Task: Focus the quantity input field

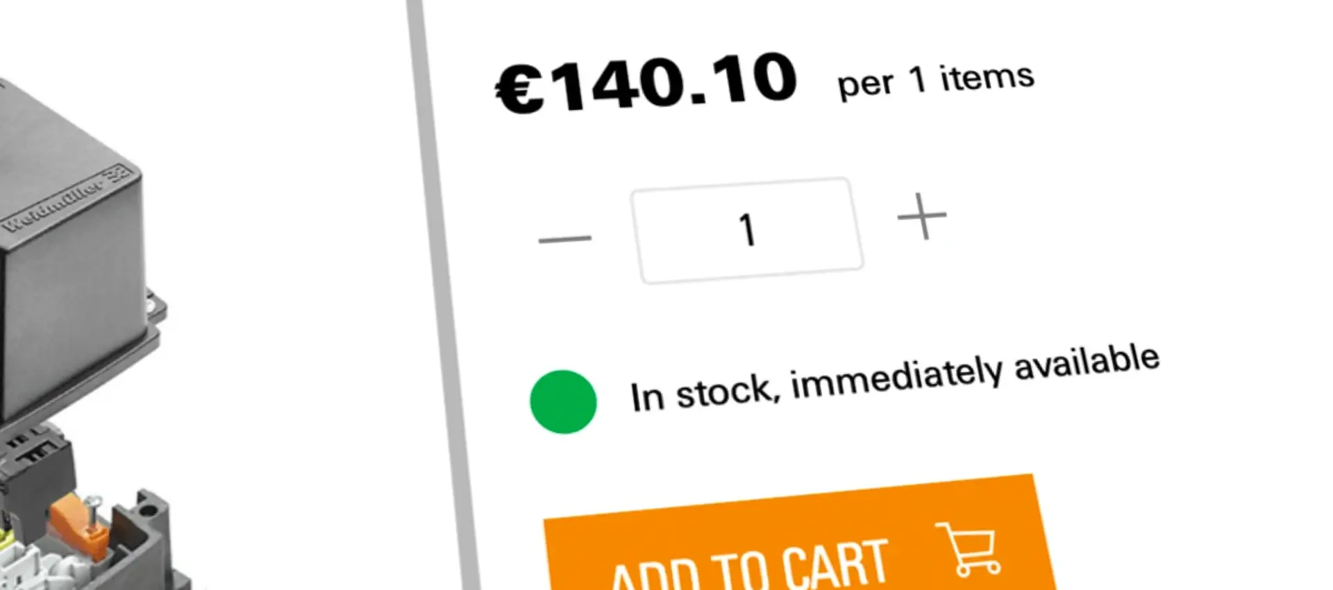Action: 747,230
